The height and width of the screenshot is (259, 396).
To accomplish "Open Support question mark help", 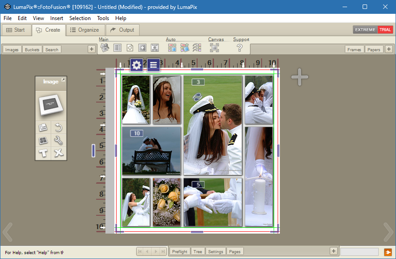I will click(239, 48).
